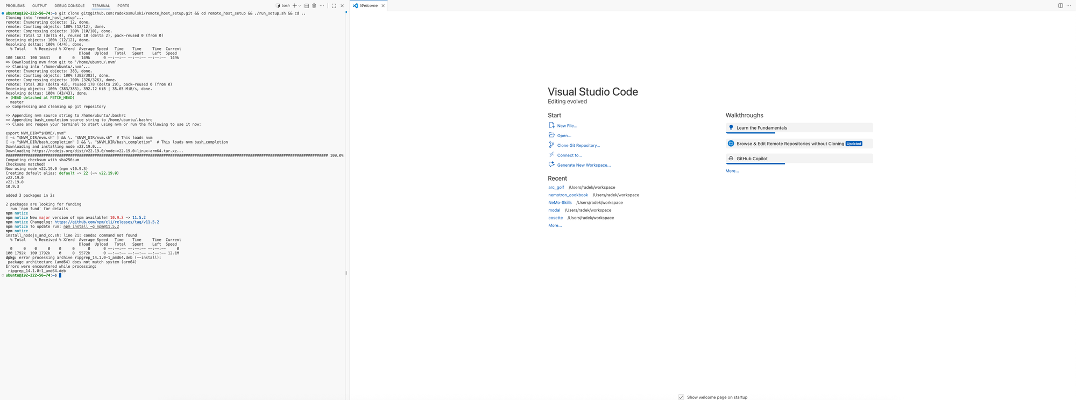Open recent folder cosette
1076x400 pixels.
[556, 218]
